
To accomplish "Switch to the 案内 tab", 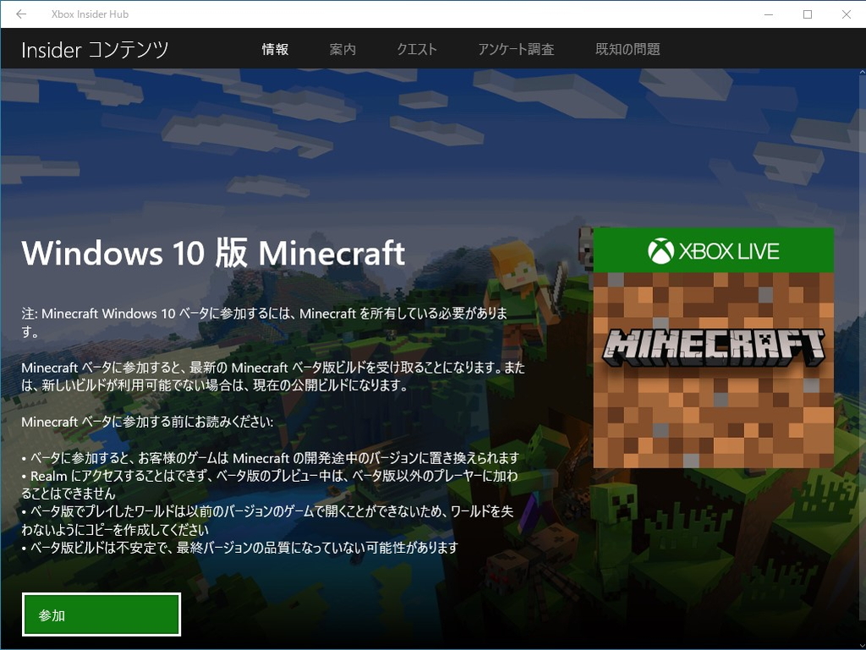I will pyautogui.click(x=343, y=49).
